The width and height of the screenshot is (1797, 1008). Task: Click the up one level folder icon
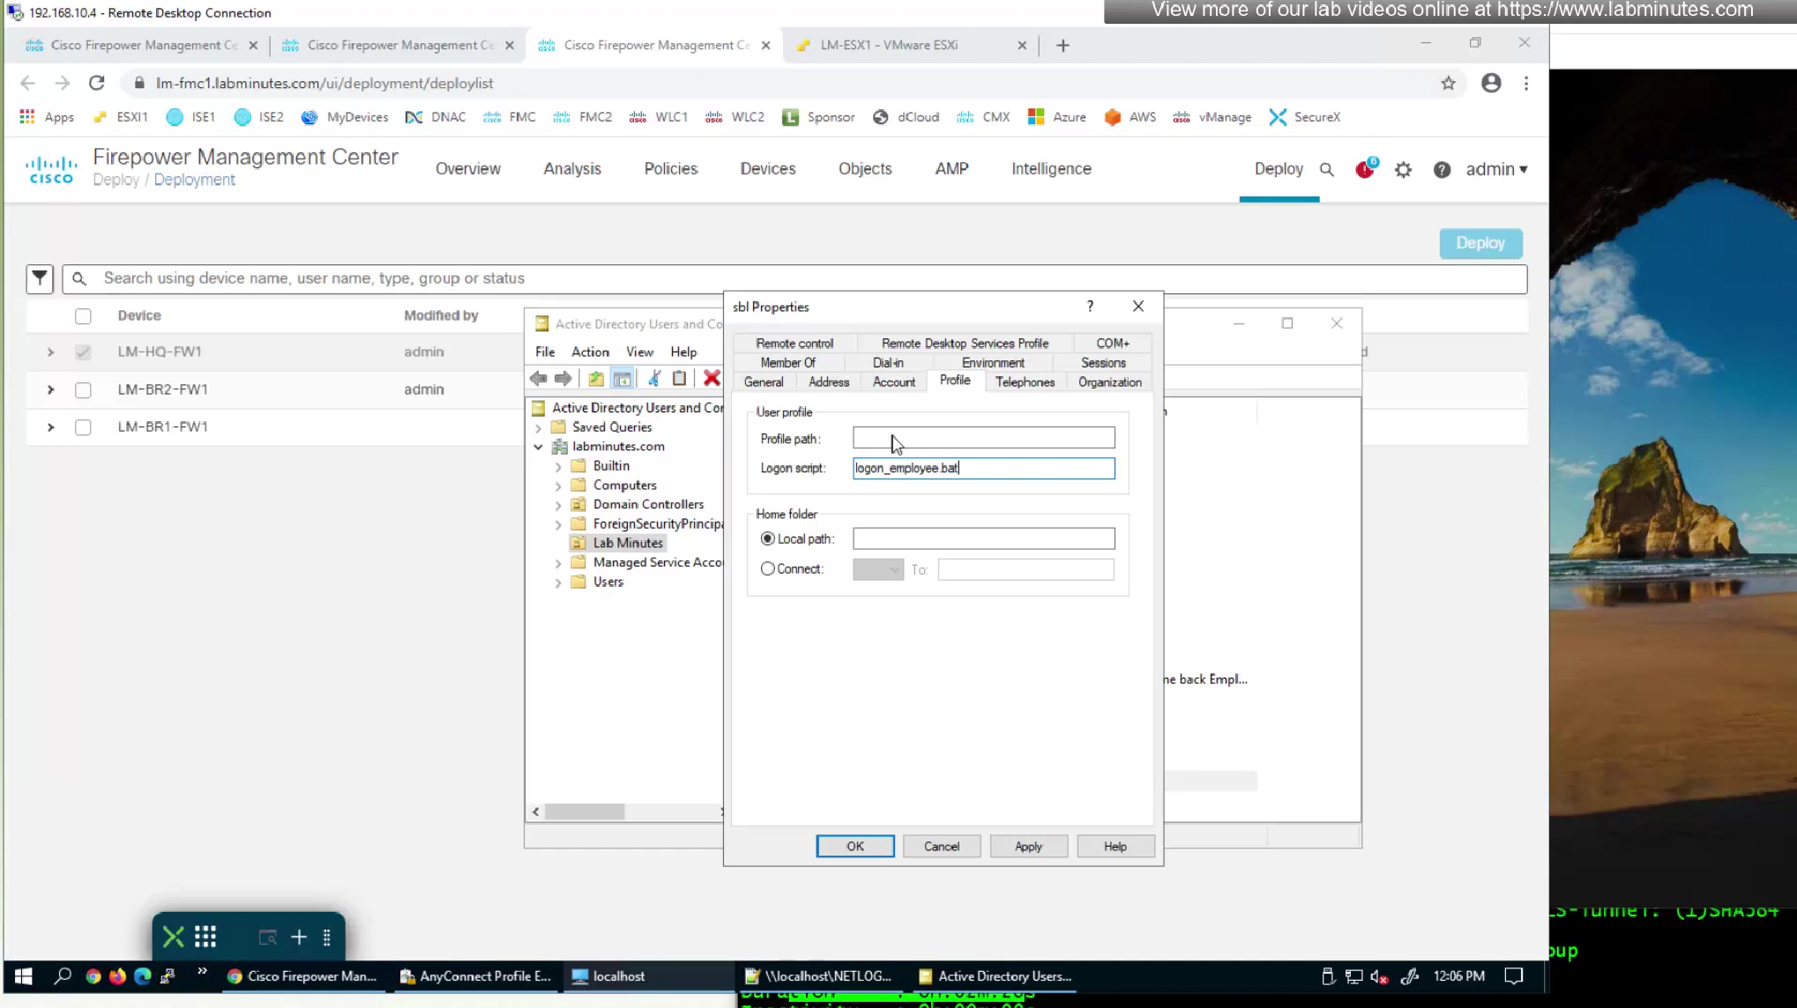pos(596,379)
